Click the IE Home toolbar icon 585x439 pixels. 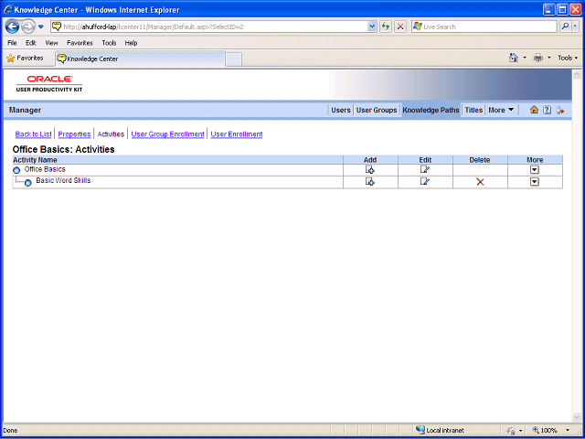click(514, 58)
